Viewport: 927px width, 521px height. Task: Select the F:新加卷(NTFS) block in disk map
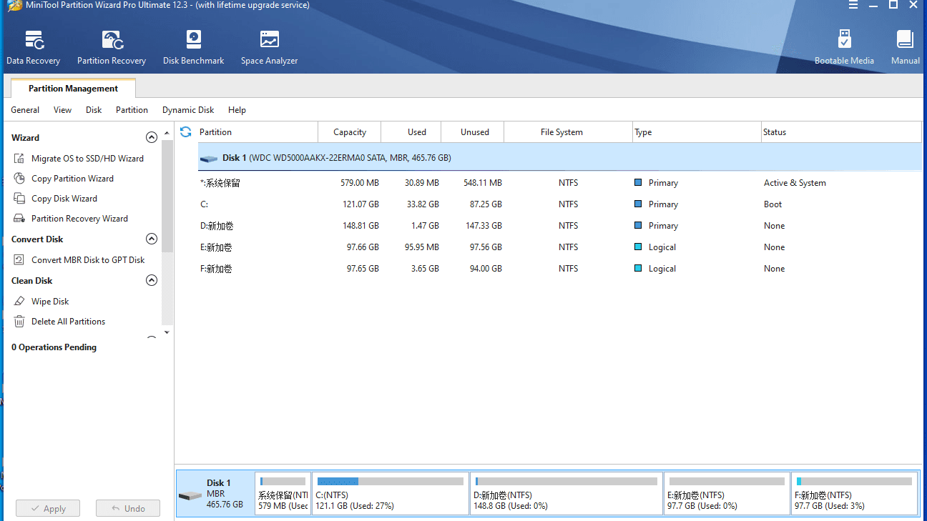click(x=855, y=493)
